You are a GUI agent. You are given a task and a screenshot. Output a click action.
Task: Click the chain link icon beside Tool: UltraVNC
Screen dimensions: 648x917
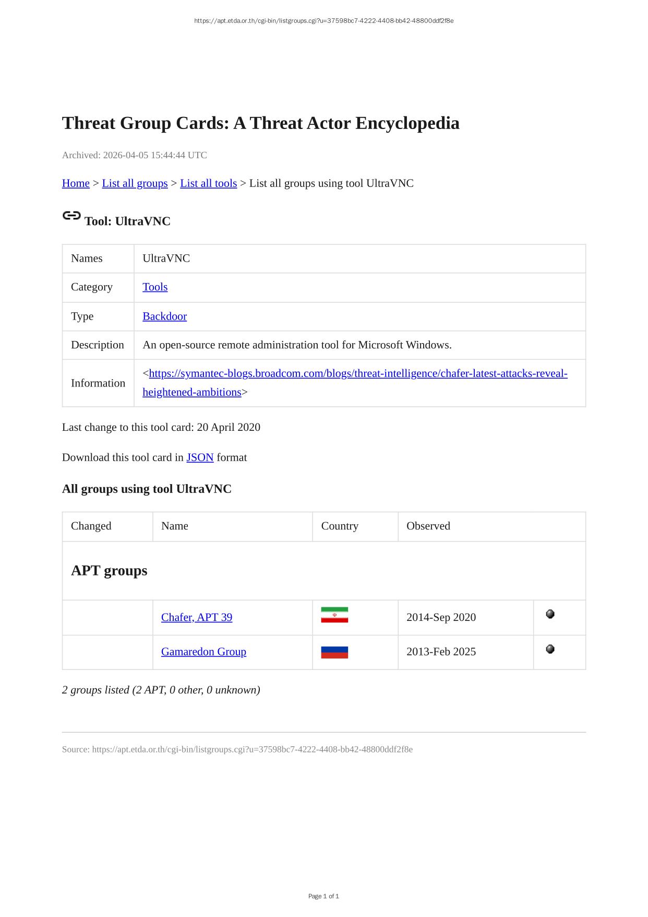[x=71, y=215]
